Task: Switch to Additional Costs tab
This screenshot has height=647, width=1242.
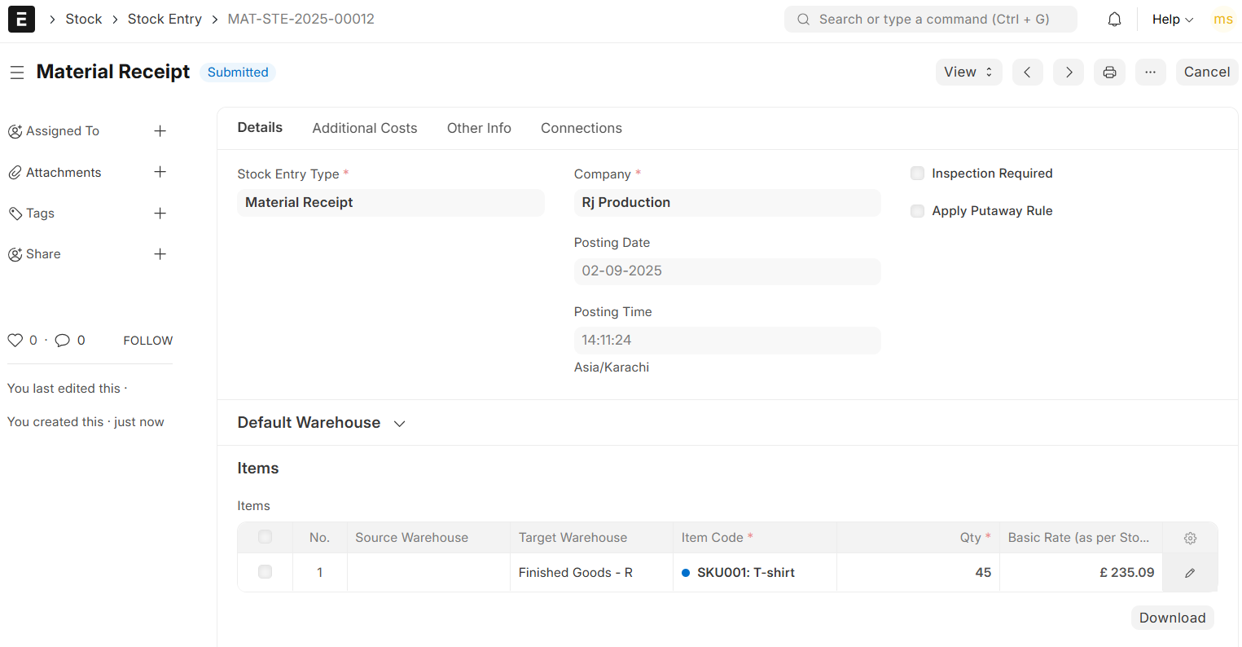Action: click(x=365, y=128)
